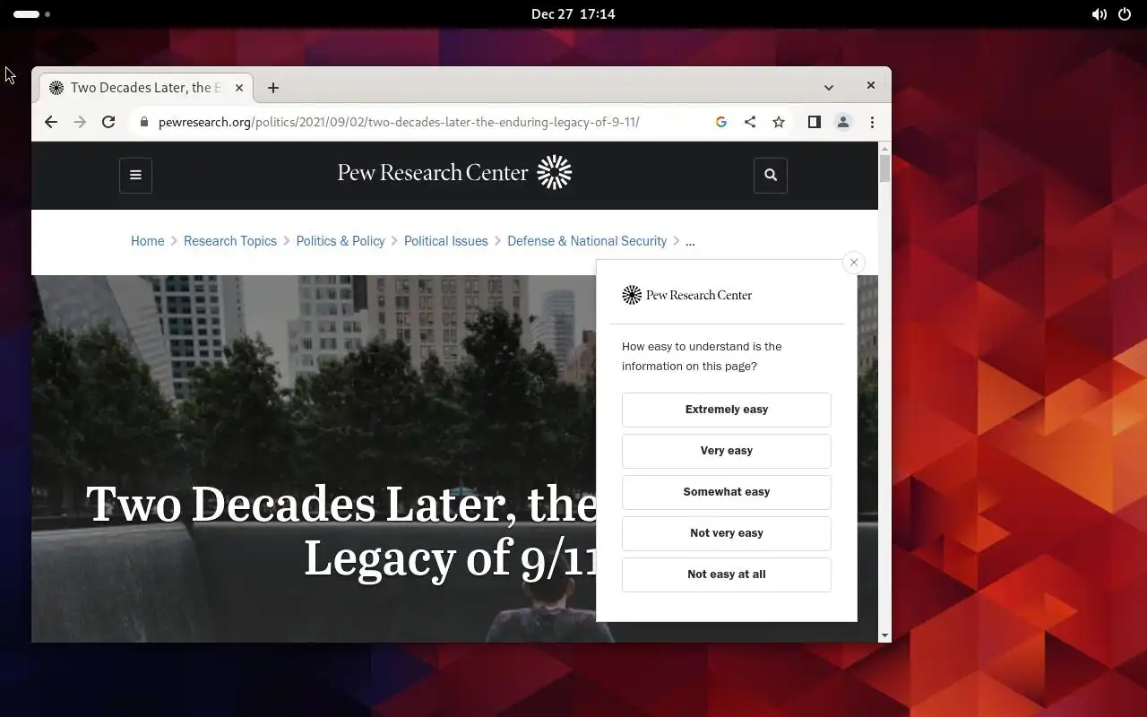Viewport: 1147px width, 717px height.
Task: Click the lock icon in the address bar
Action: [x=143, y=122]
